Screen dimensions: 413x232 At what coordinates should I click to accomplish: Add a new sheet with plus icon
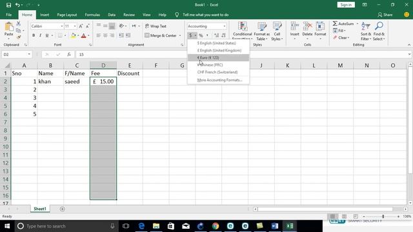[62, 209]
